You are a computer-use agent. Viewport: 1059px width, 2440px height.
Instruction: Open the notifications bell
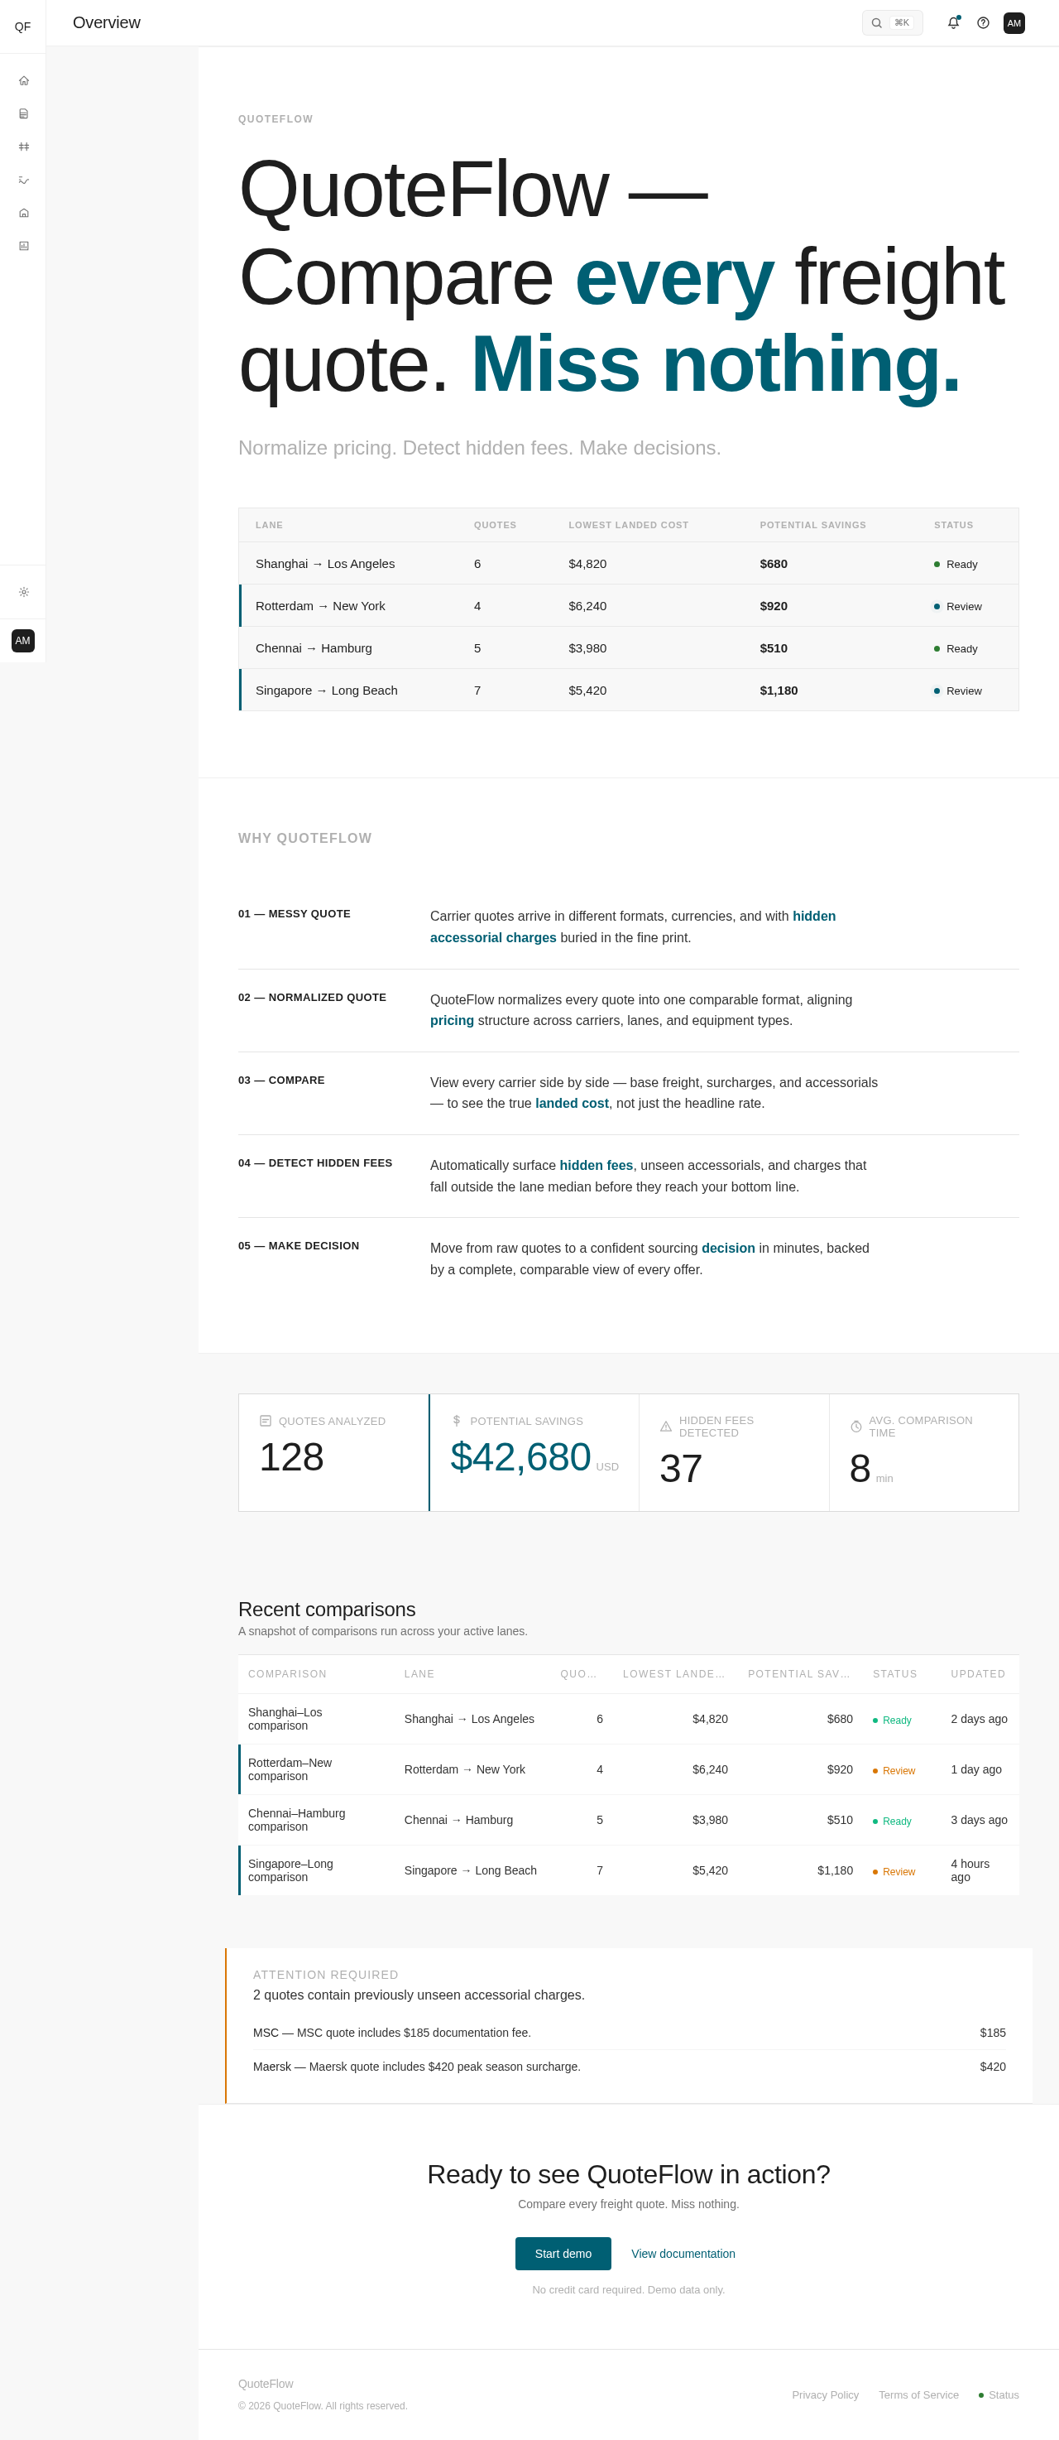point(953,22)
